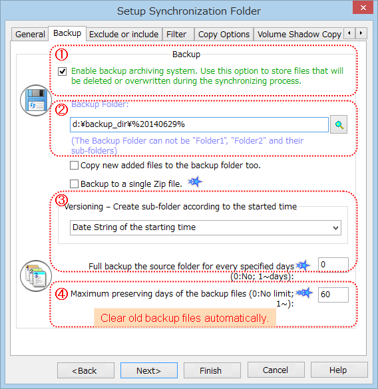378x389 pixels.
Task: Click the Full backup days field
Action: click(333, 265)
